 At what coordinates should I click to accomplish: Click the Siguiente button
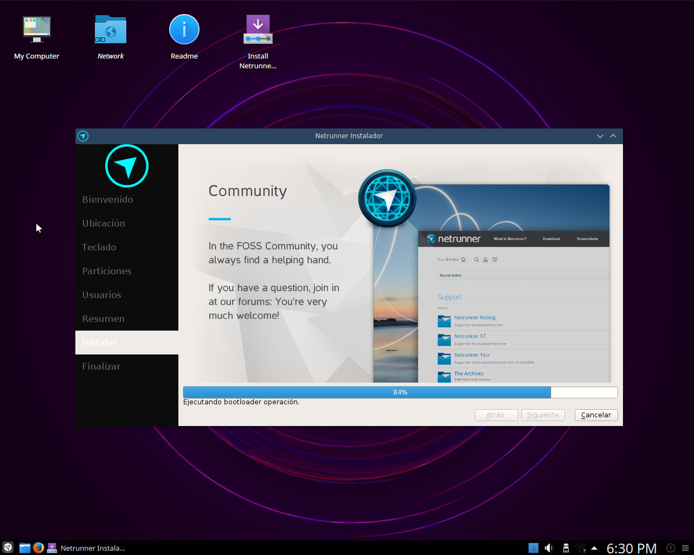click(x=543, y=415)
